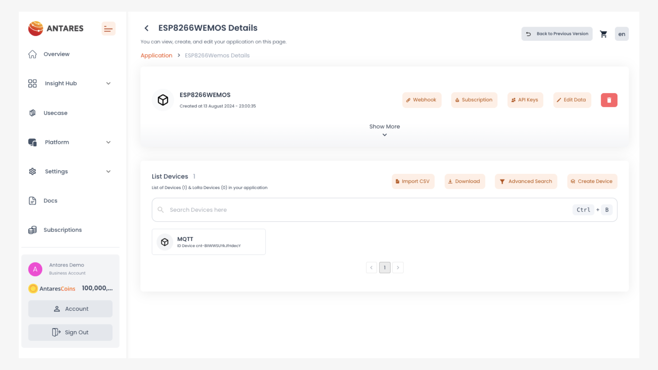Screen dimensions: 658x370
Task: Open the shopping cart
Action: (604, 34)
